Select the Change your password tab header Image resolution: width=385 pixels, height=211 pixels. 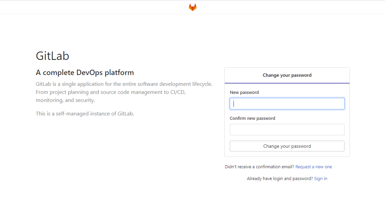click(287, 75)
